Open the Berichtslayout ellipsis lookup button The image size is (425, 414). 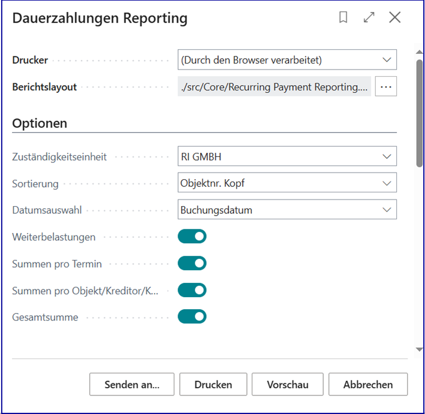tap(386, 87)
